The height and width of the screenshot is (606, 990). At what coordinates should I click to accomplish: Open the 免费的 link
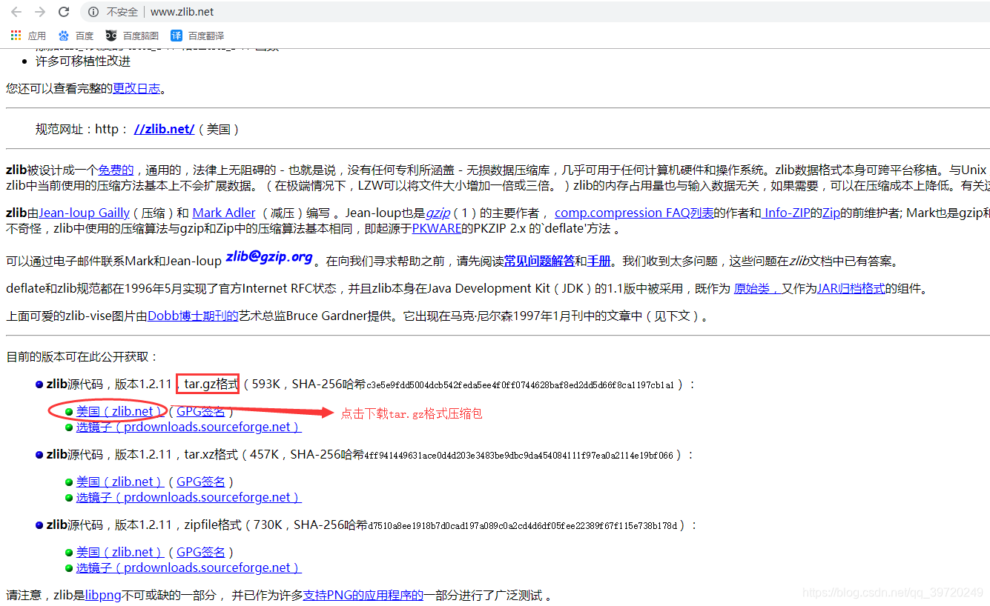tap(116, 170)
